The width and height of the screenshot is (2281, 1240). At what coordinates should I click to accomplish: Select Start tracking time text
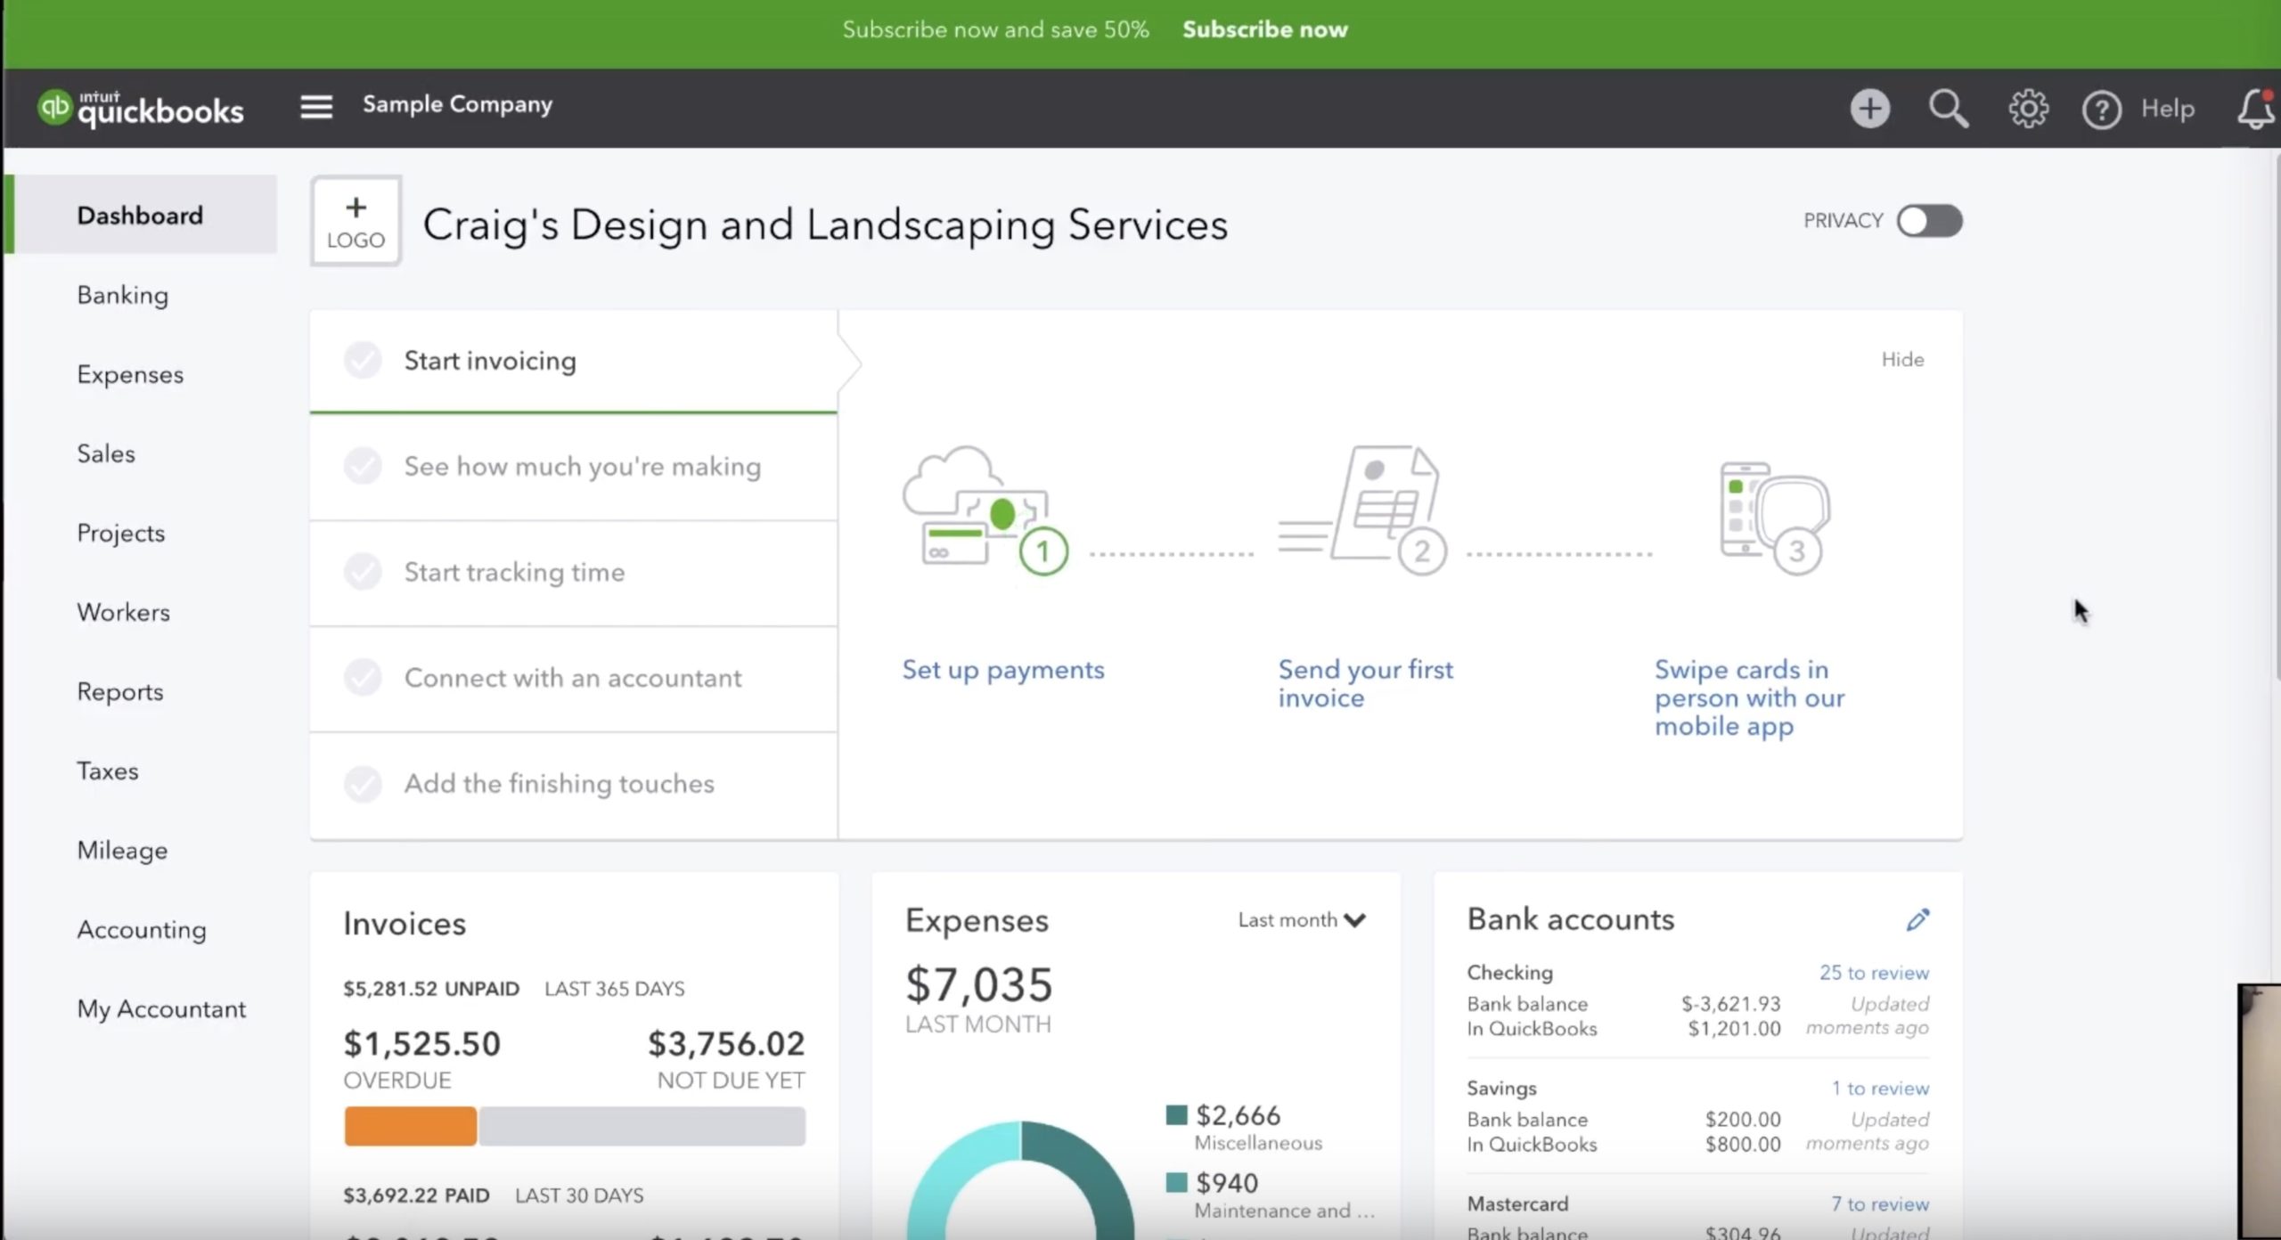(x=514, y=572)
